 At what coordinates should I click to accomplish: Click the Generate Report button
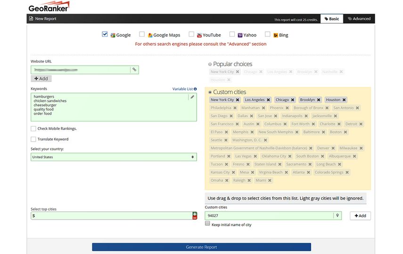(x=202, y=247)
